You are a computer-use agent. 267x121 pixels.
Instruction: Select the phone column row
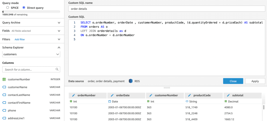coord(31,111)
